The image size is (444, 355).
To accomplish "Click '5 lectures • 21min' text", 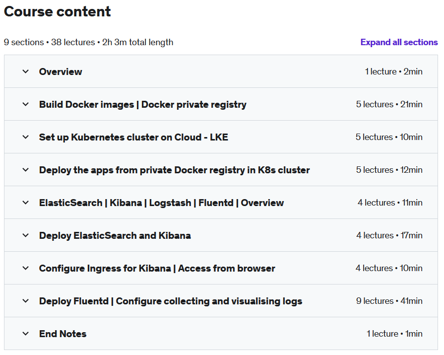I will 389,104.
